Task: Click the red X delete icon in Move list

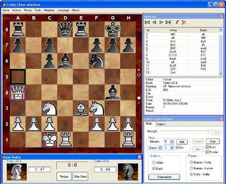Action: tap(184, 22)
